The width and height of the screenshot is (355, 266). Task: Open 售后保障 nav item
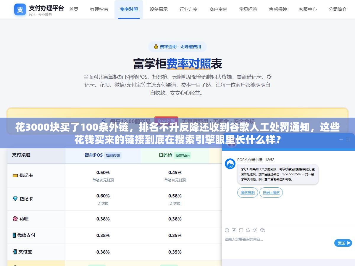tap(278, 9)
